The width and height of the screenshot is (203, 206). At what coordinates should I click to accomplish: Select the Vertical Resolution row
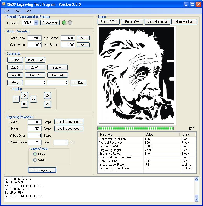click(x=147, y=143)
